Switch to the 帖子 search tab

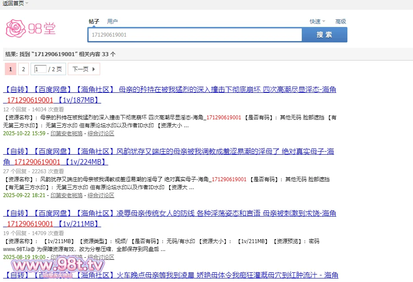point(94,22)
